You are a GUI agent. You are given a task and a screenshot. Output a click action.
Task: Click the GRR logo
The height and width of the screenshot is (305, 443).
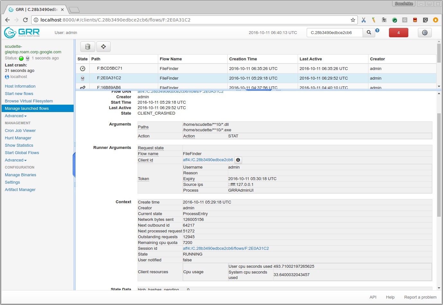pos(22,32)
